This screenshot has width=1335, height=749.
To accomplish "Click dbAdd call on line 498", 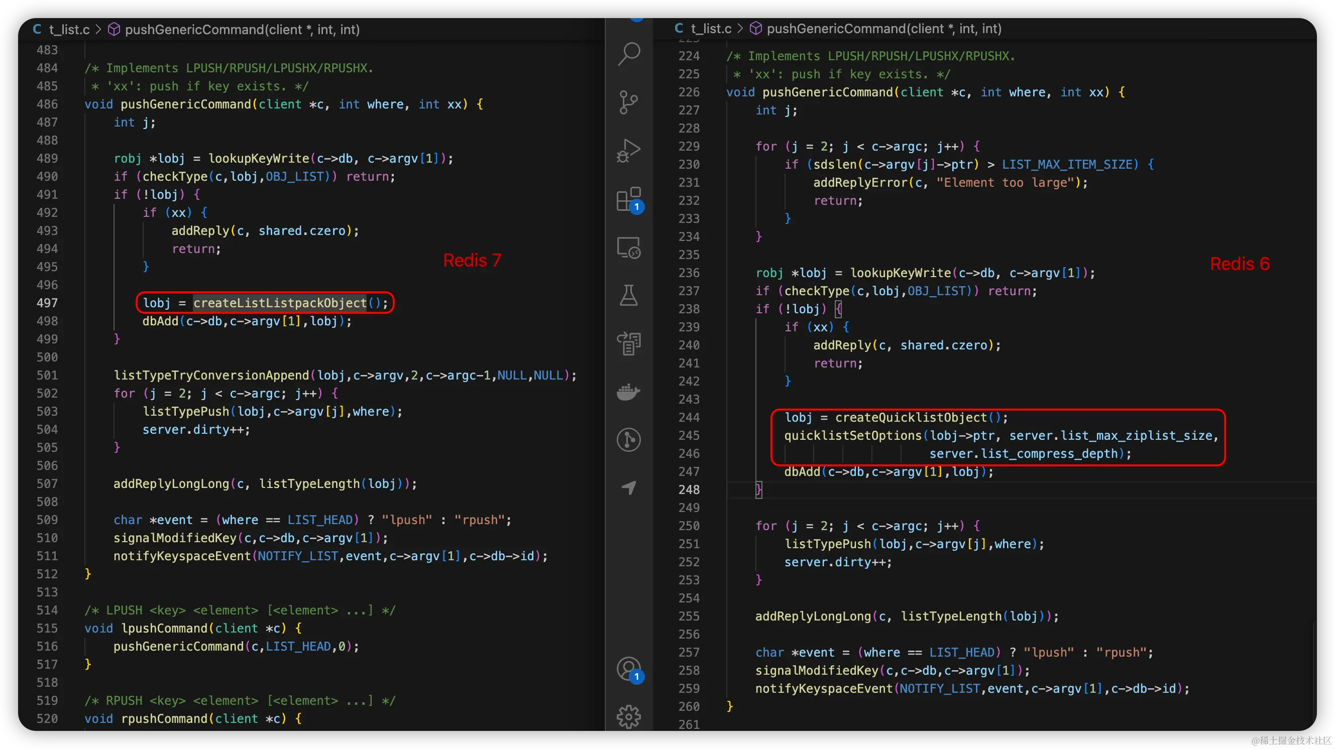I will (x=161, y=321).
